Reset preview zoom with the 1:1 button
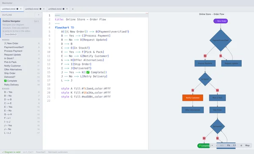 pyautogui.click(x=235, y=146)
